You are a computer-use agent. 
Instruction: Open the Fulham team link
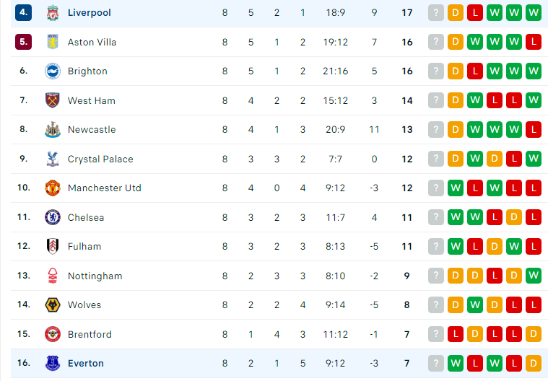(84, 247)
